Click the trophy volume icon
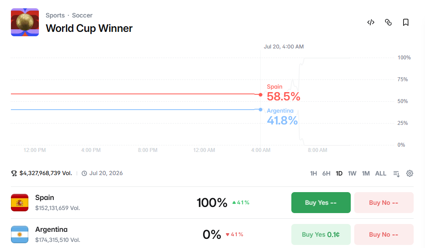 [x=14, y=173]
